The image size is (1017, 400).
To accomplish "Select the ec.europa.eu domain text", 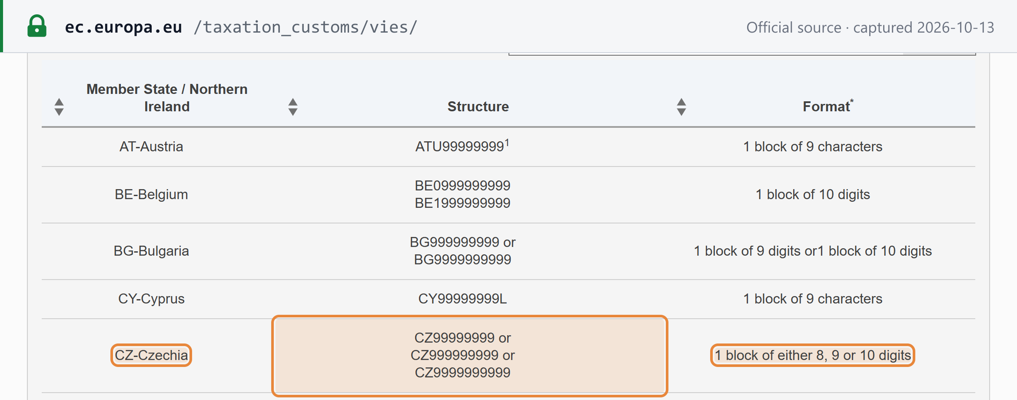I will 123,27.
